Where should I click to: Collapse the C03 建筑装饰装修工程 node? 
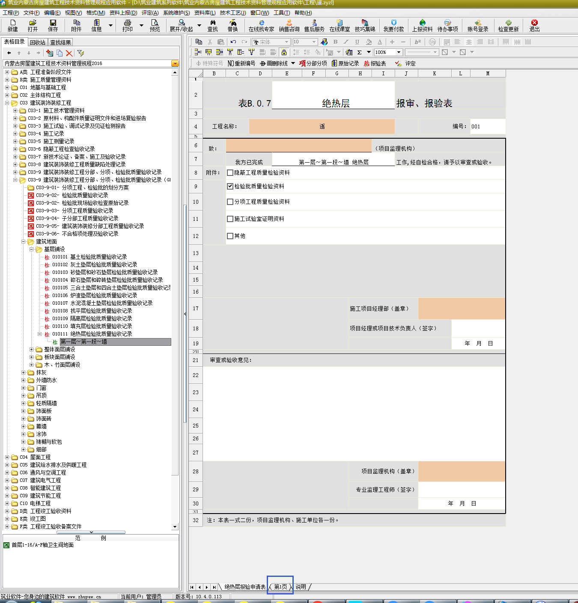7,103
